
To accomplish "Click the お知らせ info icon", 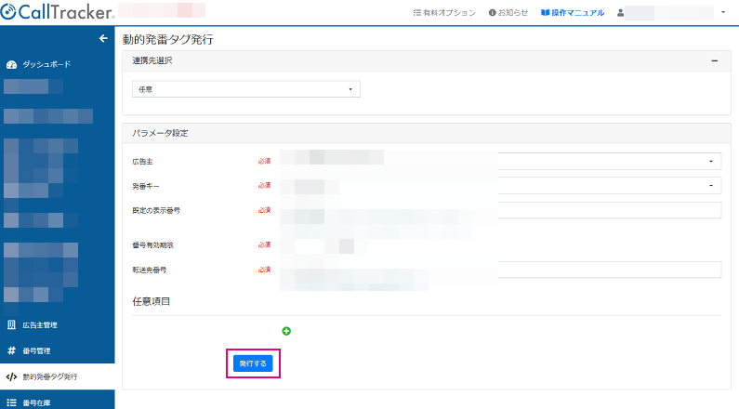I will pyautogui.click(x=493, y=13).
